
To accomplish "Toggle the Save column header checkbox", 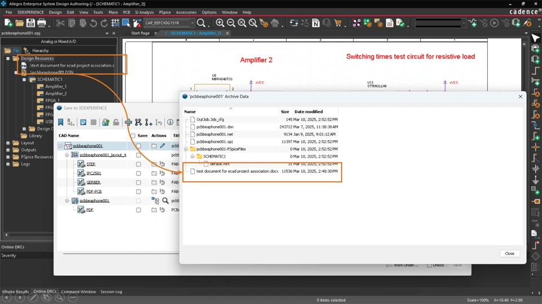I will (133, 136).
